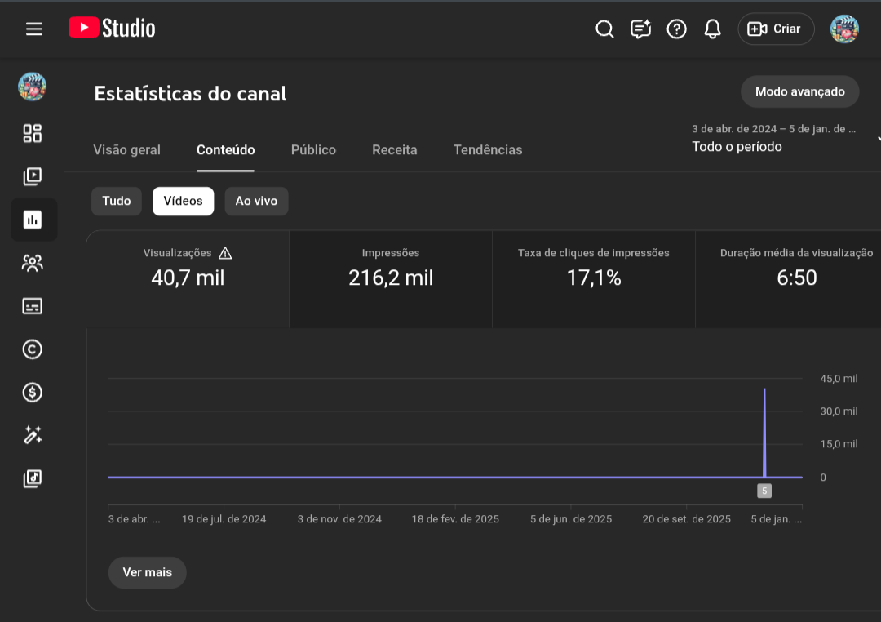The width and height of the screenshot is (881, 622).
Task: Open the send feedback icon
Action: (x=640, y=29)
